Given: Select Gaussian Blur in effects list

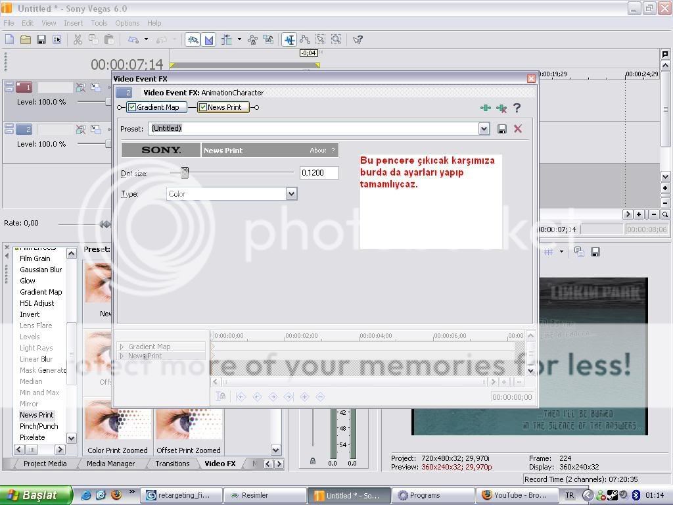Looking at the screenshot, I should coord(41,270).
